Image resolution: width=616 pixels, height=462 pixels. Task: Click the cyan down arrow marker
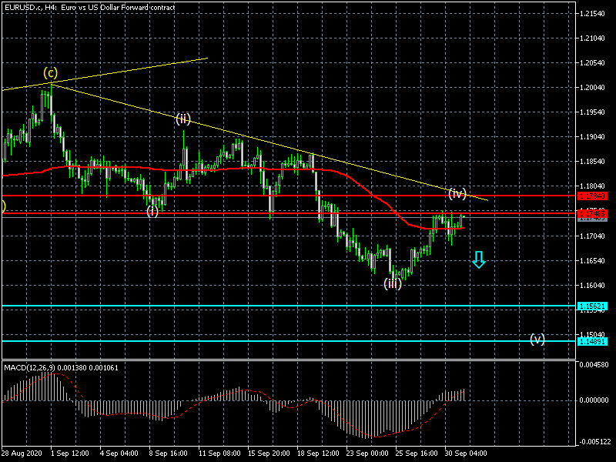click(x=479, y=260)
